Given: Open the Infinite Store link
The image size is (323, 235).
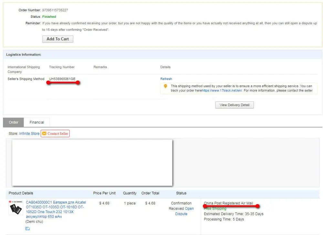Looking at the screenshot, I should click(29, 134).
